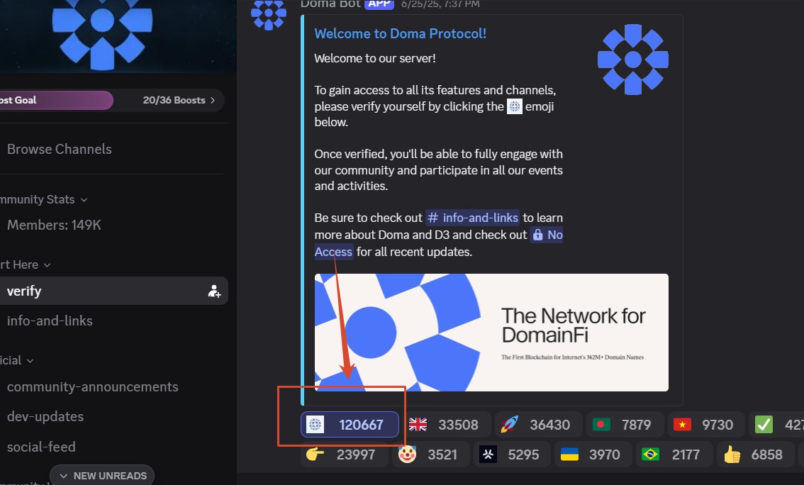Open the community-announcements channel
804x485 pixels.
point(92,387)
